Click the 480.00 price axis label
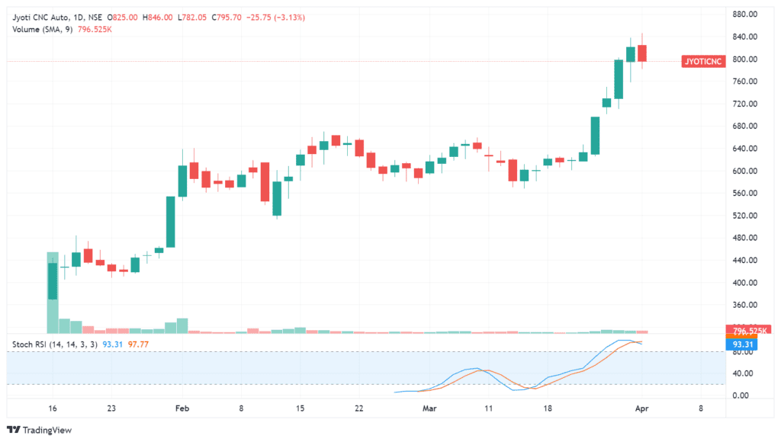781x442 pixels. (744, 238)
